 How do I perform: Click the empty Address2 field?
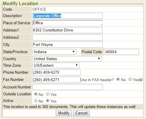point(68,37)
